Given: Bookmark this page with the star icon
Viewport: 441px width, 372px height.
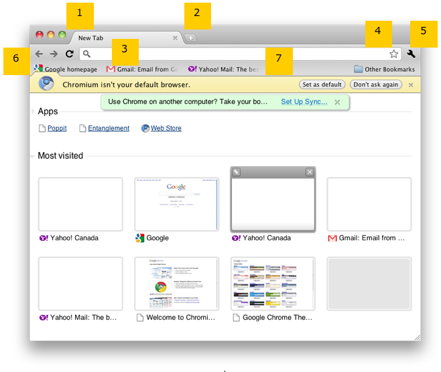Looking at the screenshot, I should click(x=393, y=54).
